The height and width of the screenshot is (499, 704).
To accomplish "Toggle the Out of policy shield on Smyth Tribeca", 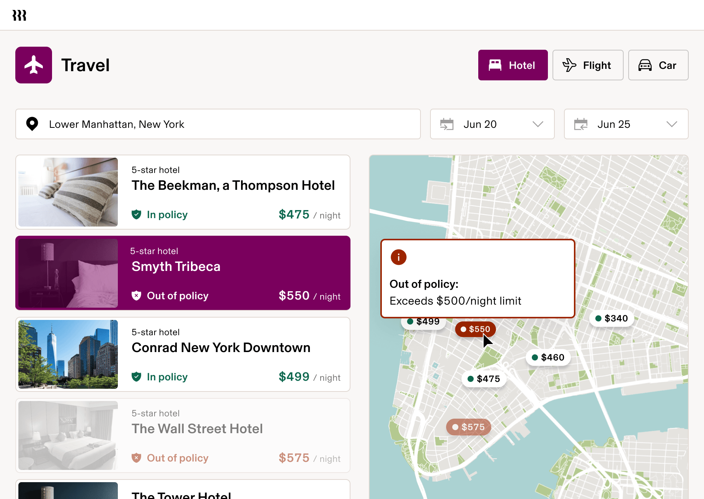I will (x=136, y=295).
